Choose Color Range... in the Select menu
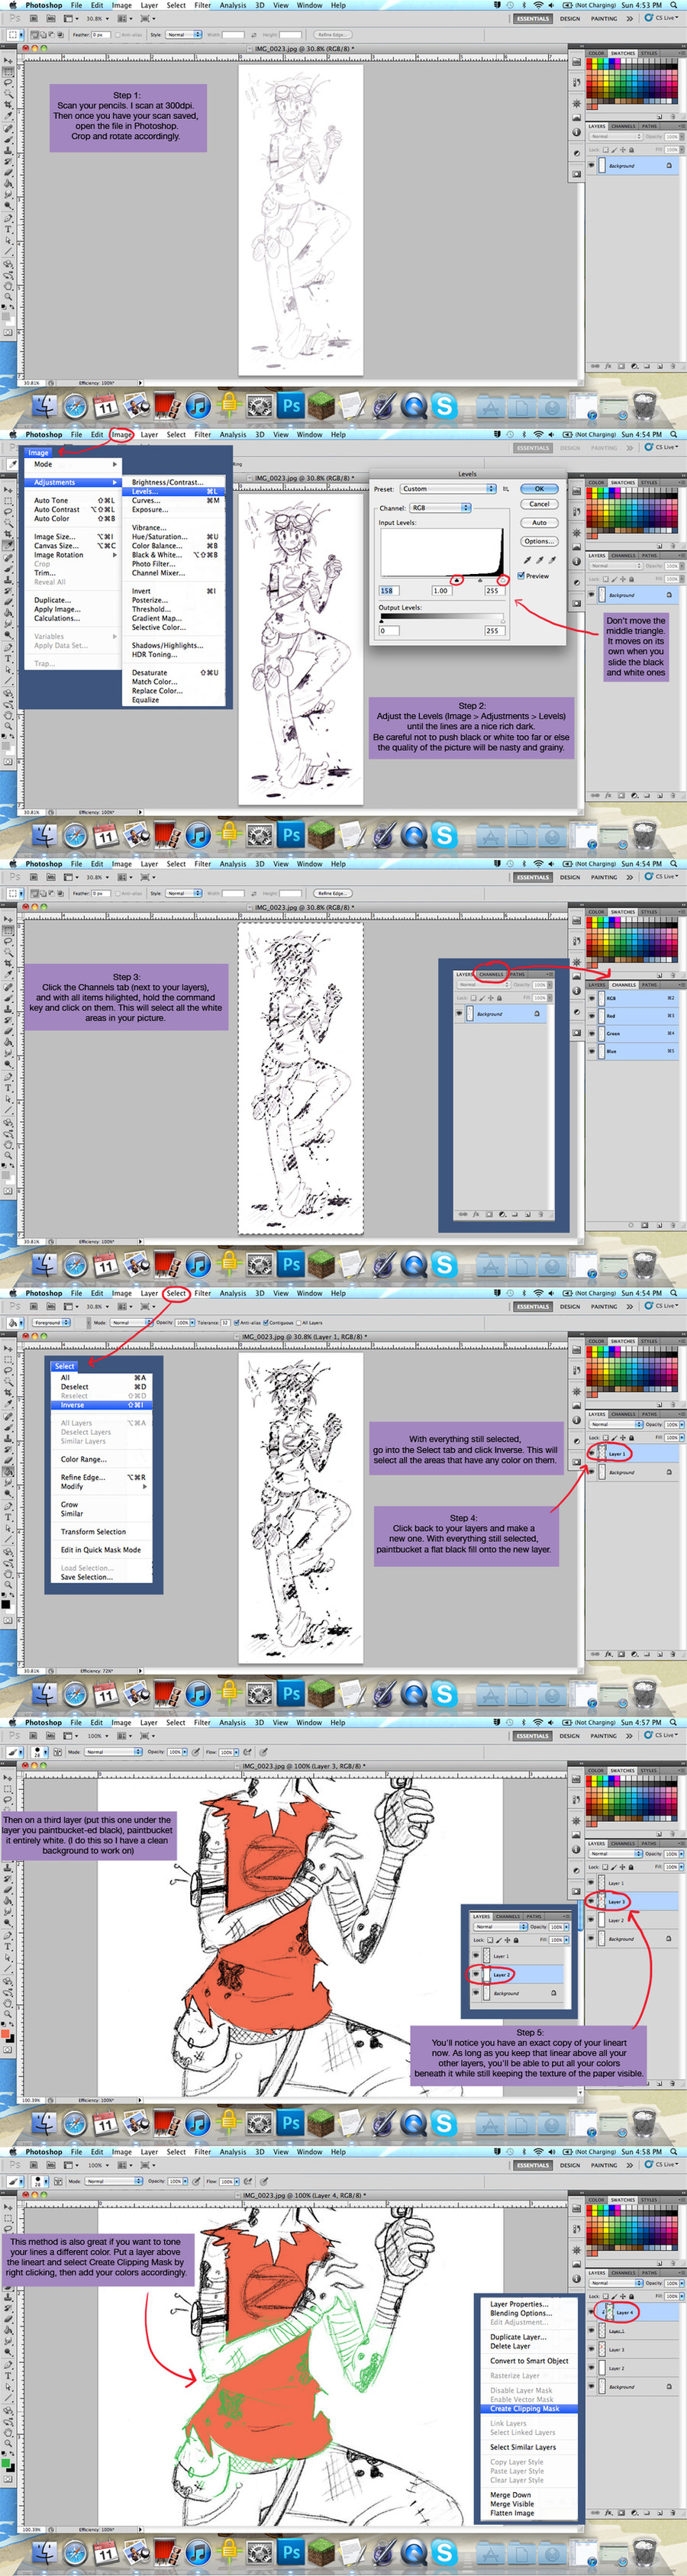Image resolution: width=687 pixels, height=2576 pixels. [x=103, y=1459]
